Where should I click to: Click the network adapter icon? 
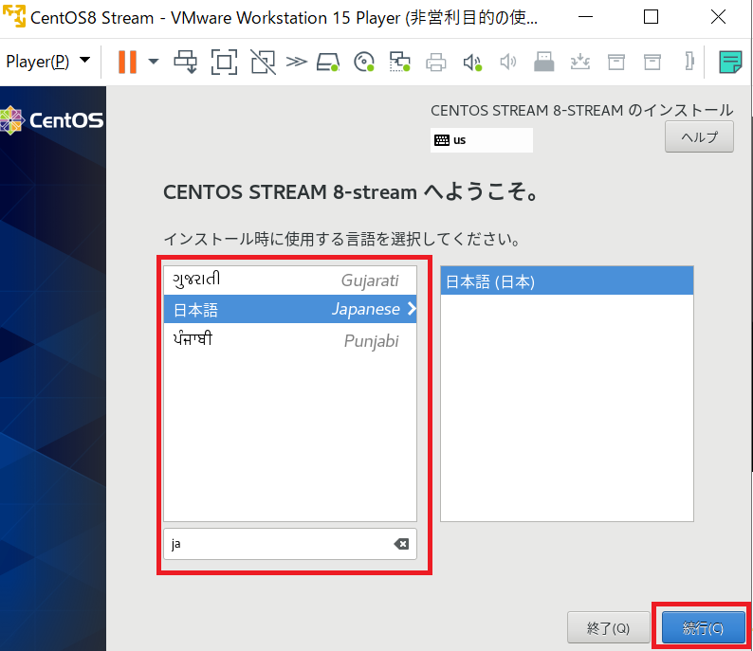pyautogui.click(x=399, y=63)
